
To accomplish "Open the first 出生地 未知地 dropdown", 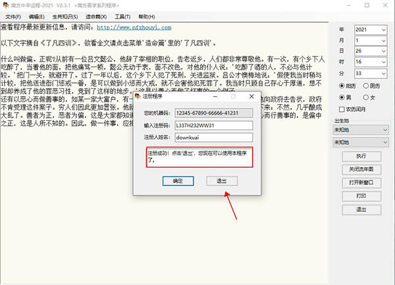I will [361, 130].
